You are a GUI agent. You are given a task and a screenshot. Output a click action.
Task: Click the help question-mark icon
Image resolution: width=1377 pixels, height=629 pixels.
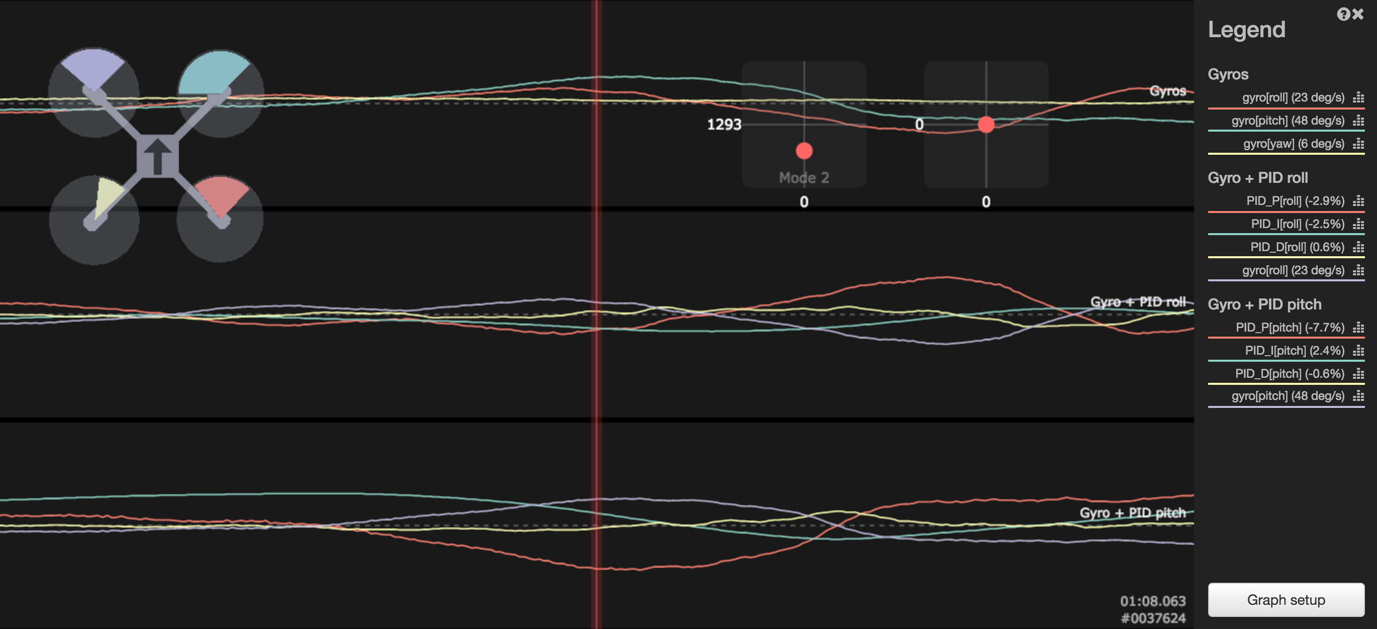[1344, 14]
